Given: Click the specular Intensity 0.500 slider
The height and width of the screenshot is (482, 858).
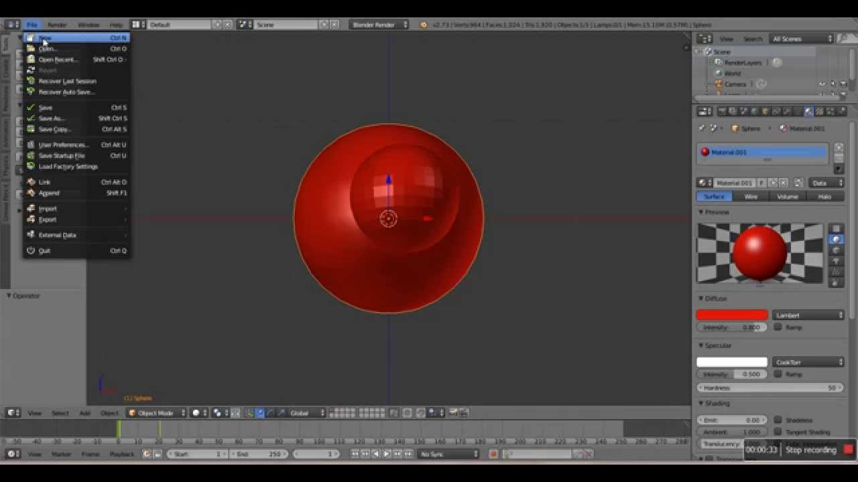Looking at the screenshot, I should pyautogui.click(x=732, y=374).
